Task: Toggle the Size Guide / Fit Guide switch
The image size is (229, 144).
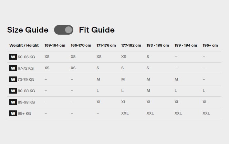Action: click(64, 30)
